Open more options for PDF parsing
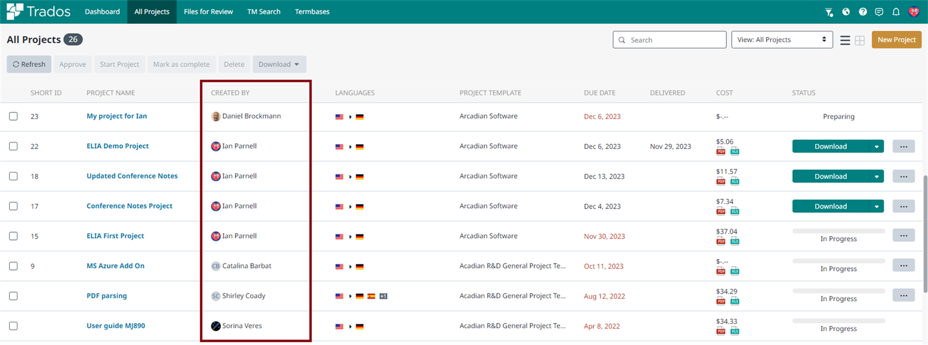This screenshot has width=928, height=345. click(x=904, y=295)
